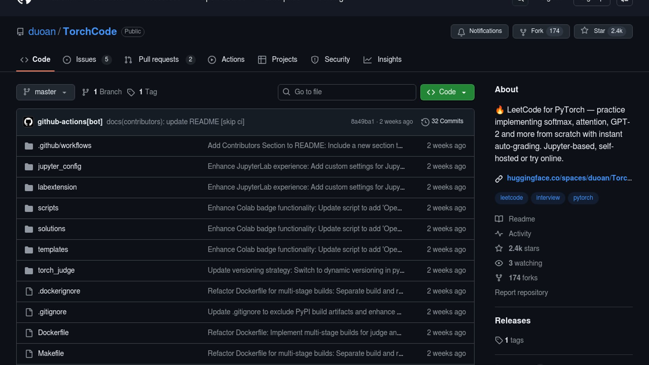Screen dimensions: 649x365
Task: Open the Issues tab
Action: [86, 59]
